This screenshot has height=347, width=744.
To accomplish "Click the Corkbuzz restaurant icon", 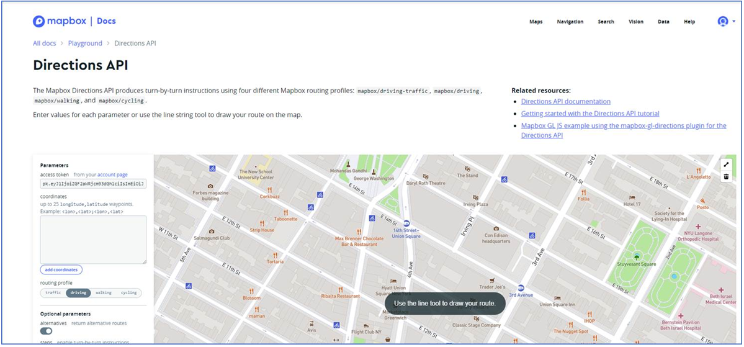I will pos(269,189).
